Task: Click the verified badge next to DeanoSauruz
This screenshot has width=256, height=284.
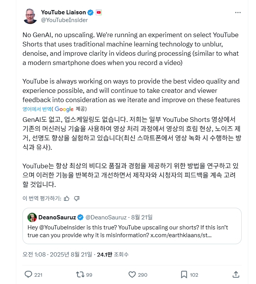Action: (80, 217)
